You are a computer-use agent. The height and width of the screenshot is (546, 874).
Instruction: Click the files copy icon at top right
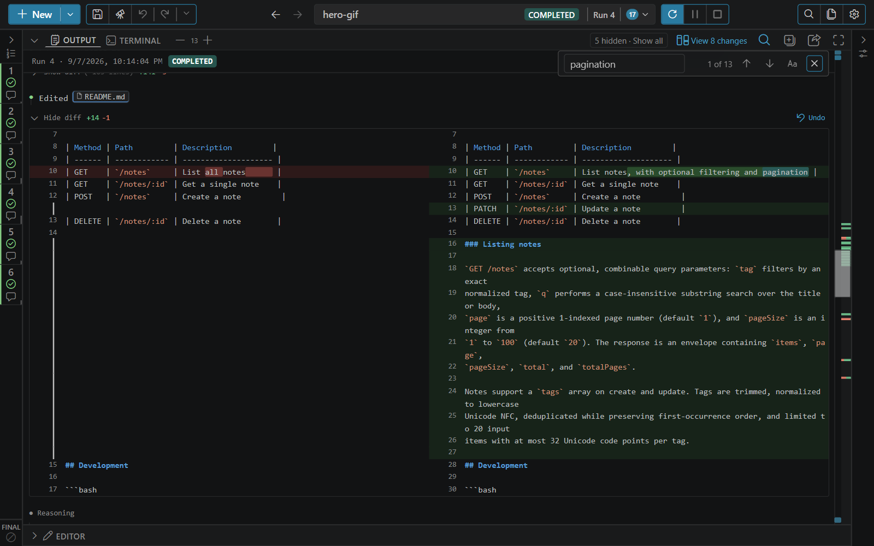coord(831,15)
